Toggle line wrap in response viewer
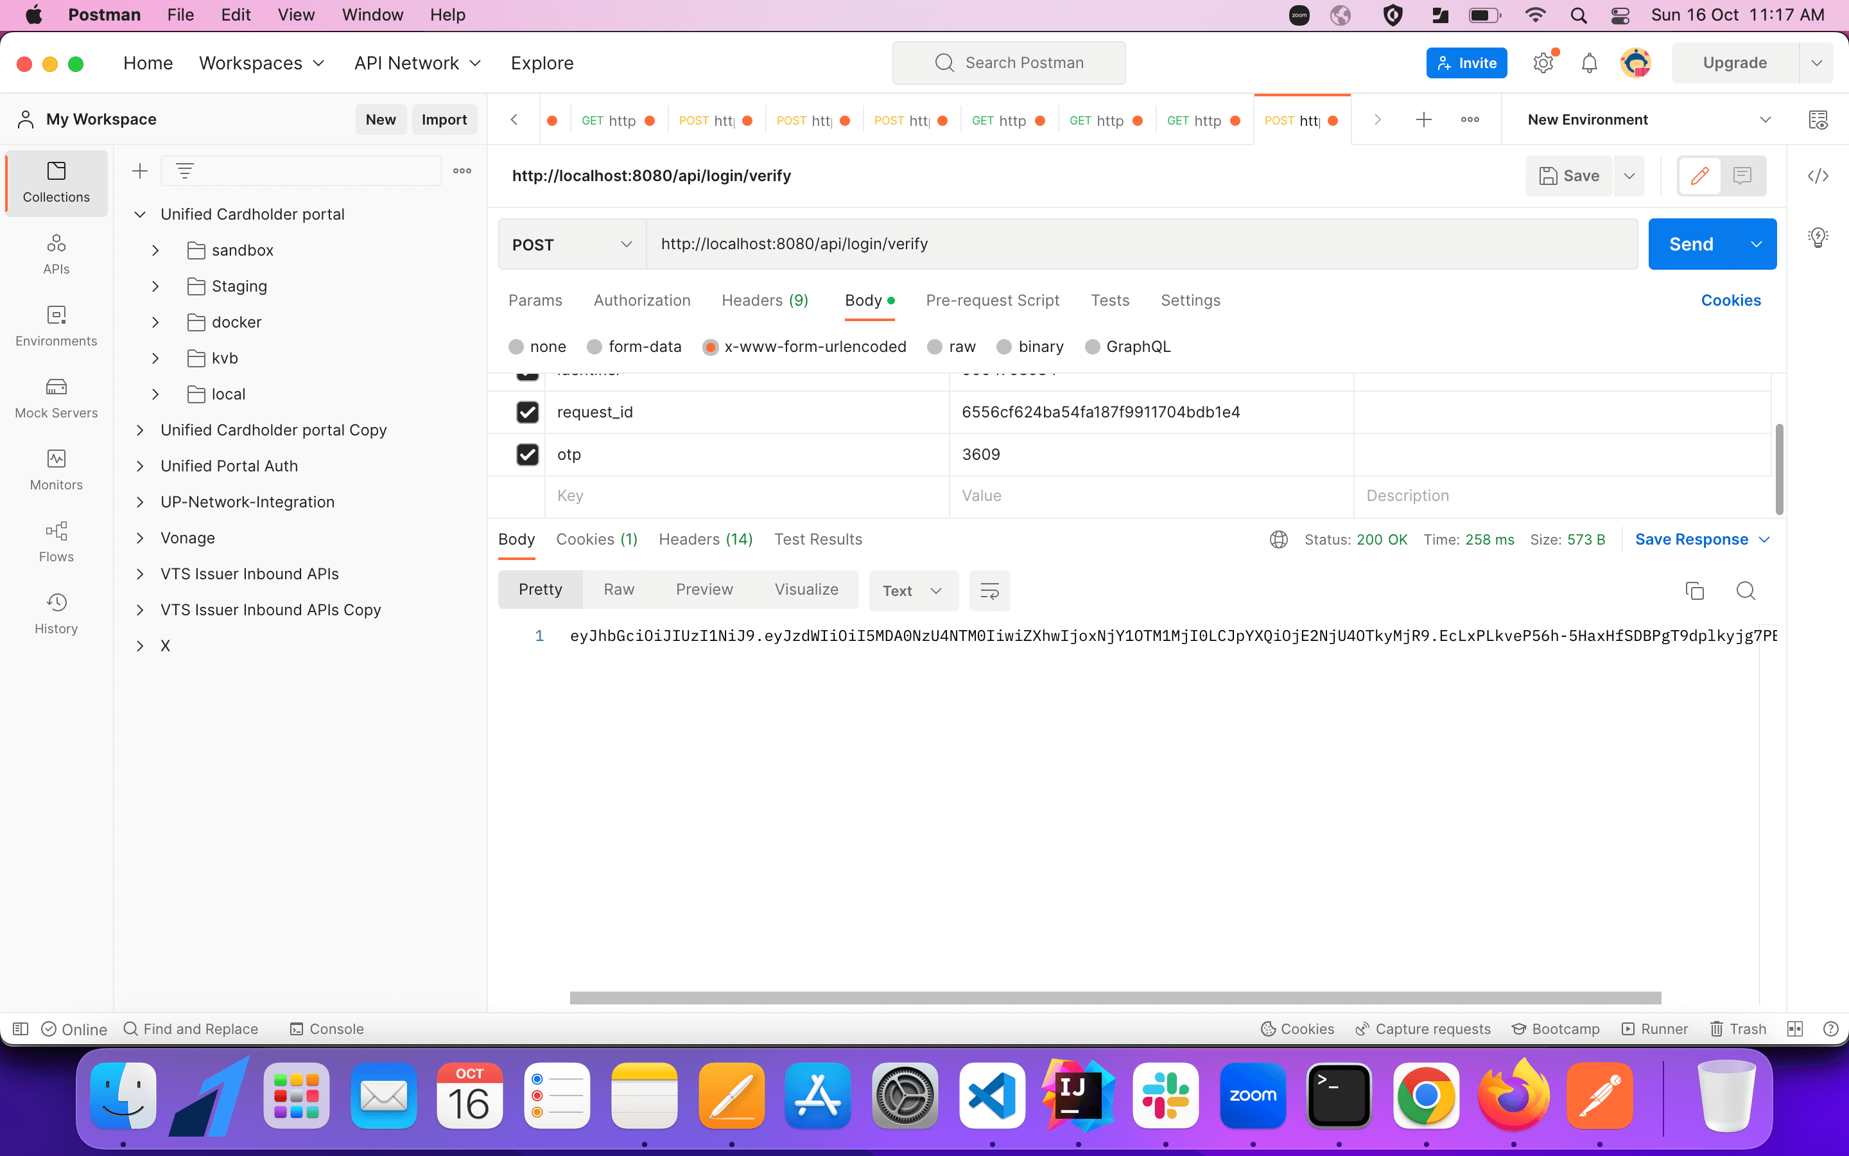The height and width of the screenshot is (1156, 1849). [989, 590]
